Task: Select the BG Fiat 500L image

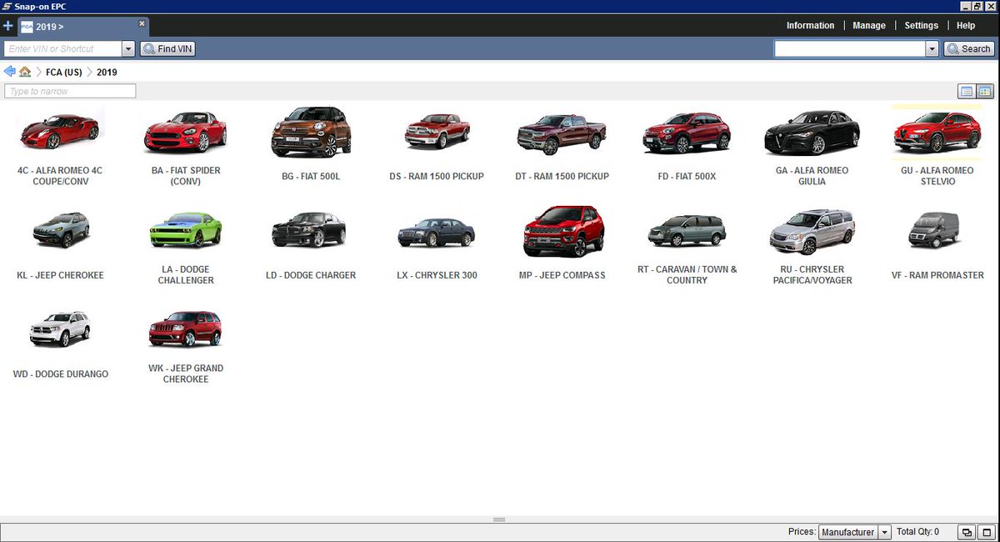Action: click(x=311, y=132)
